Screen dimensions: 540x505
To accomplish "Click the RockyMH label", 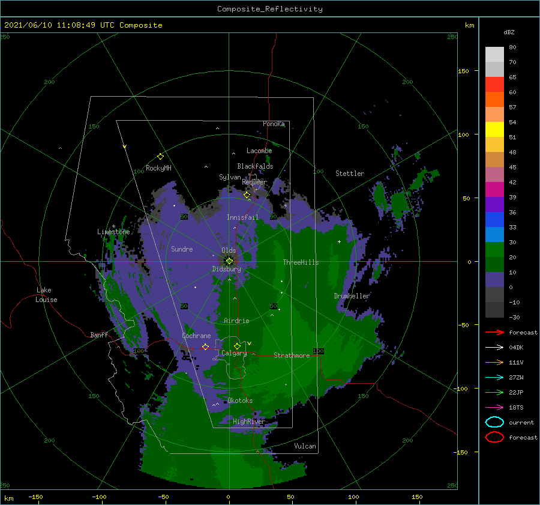I will (x=158, y=168).
